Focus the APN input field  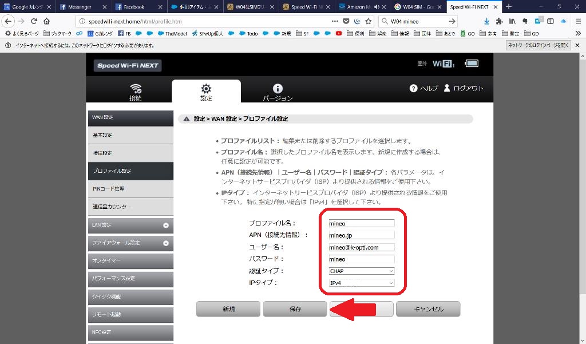click(x=362, y=235)
